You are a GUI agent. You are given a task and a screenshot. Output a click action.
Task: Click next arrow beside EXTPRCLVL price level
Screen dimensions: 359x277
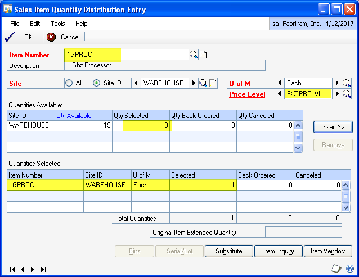[x=337, y=94]
